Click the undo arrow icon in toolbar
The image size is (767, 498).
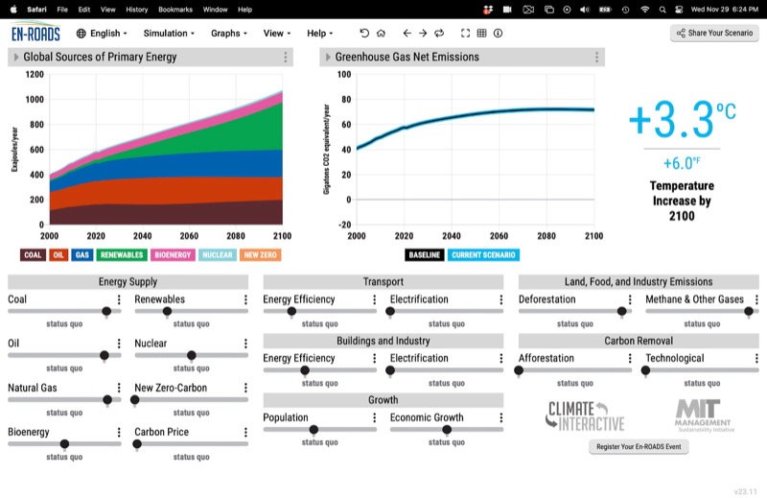(364, 33)
